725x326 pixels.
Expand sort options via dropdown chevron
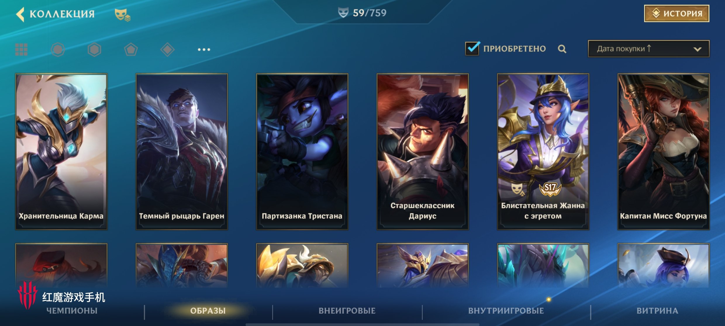[x=697, y=49]
